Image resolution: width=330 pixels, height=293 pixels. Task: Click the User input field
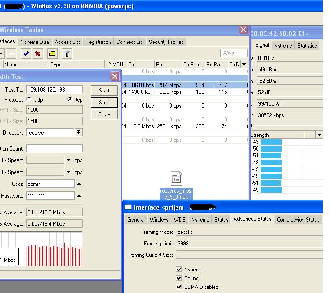[50, 184]
